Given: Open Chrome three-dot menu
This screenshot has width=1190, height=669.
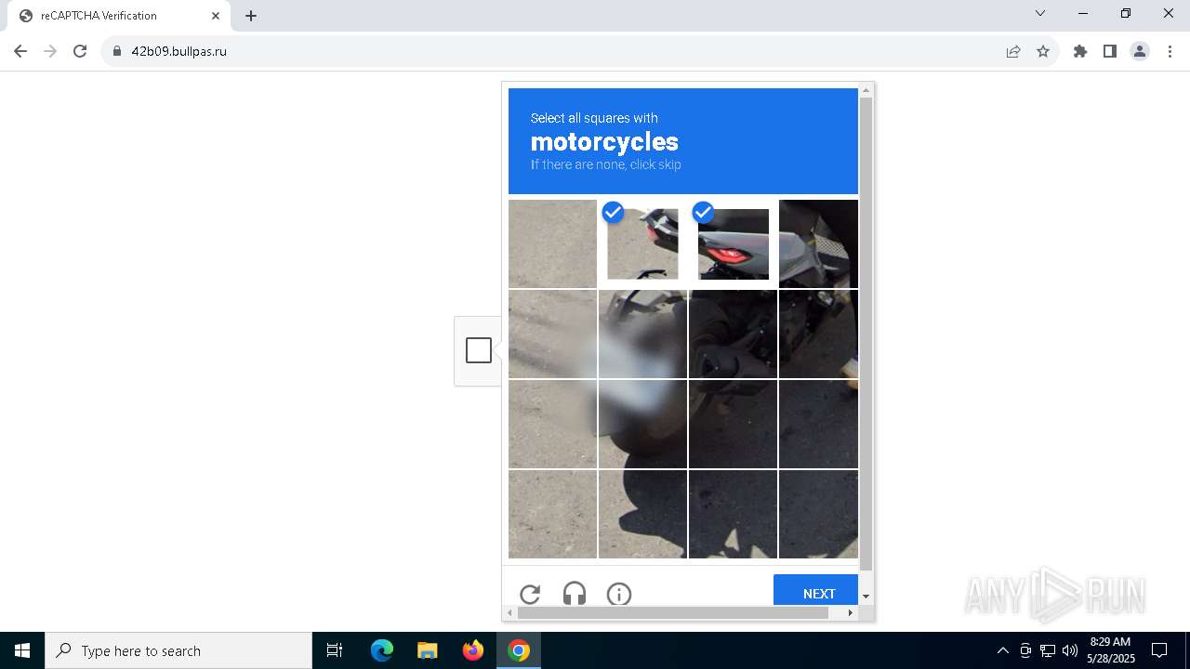Looking at the screenshot, I should [1169, 51].
